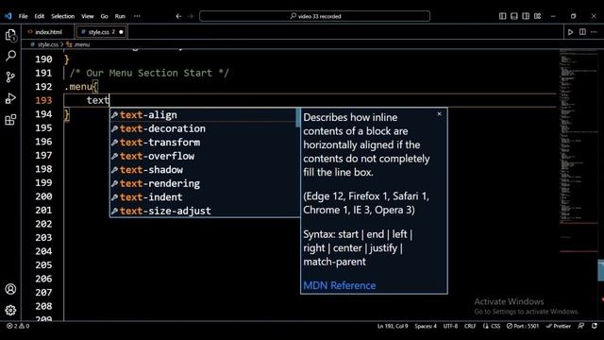The image size is (604, 340).
Task: Switch to the index.html tab
Action: click(48, 32)
